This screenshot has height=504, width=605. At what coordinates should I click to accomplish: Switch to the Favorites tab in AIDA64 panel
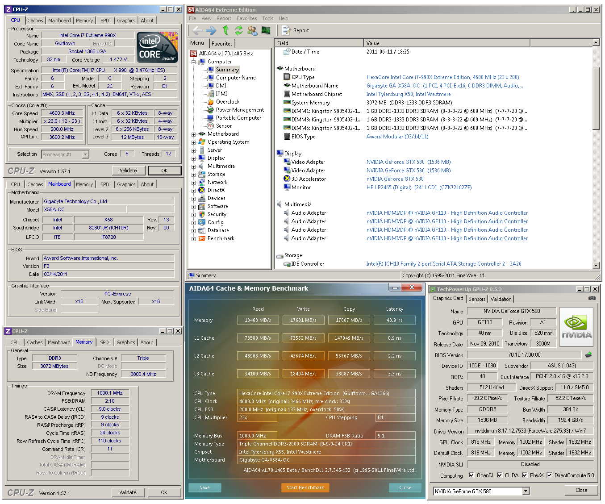[222, 44]
